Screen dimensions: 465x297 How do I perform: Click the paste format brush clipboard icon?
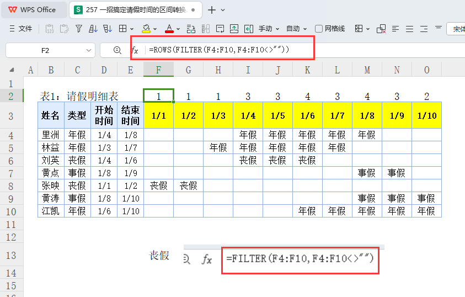[65, 29]
